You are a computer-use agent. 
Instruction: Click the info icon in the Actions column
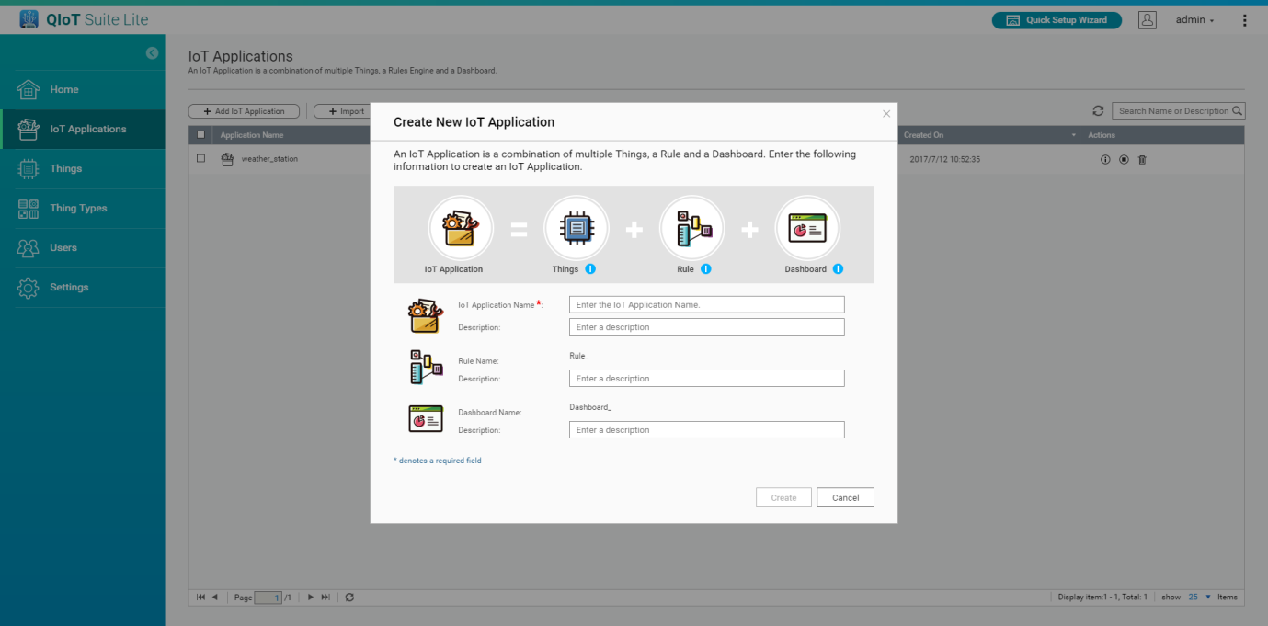[x=1105, y=160]
